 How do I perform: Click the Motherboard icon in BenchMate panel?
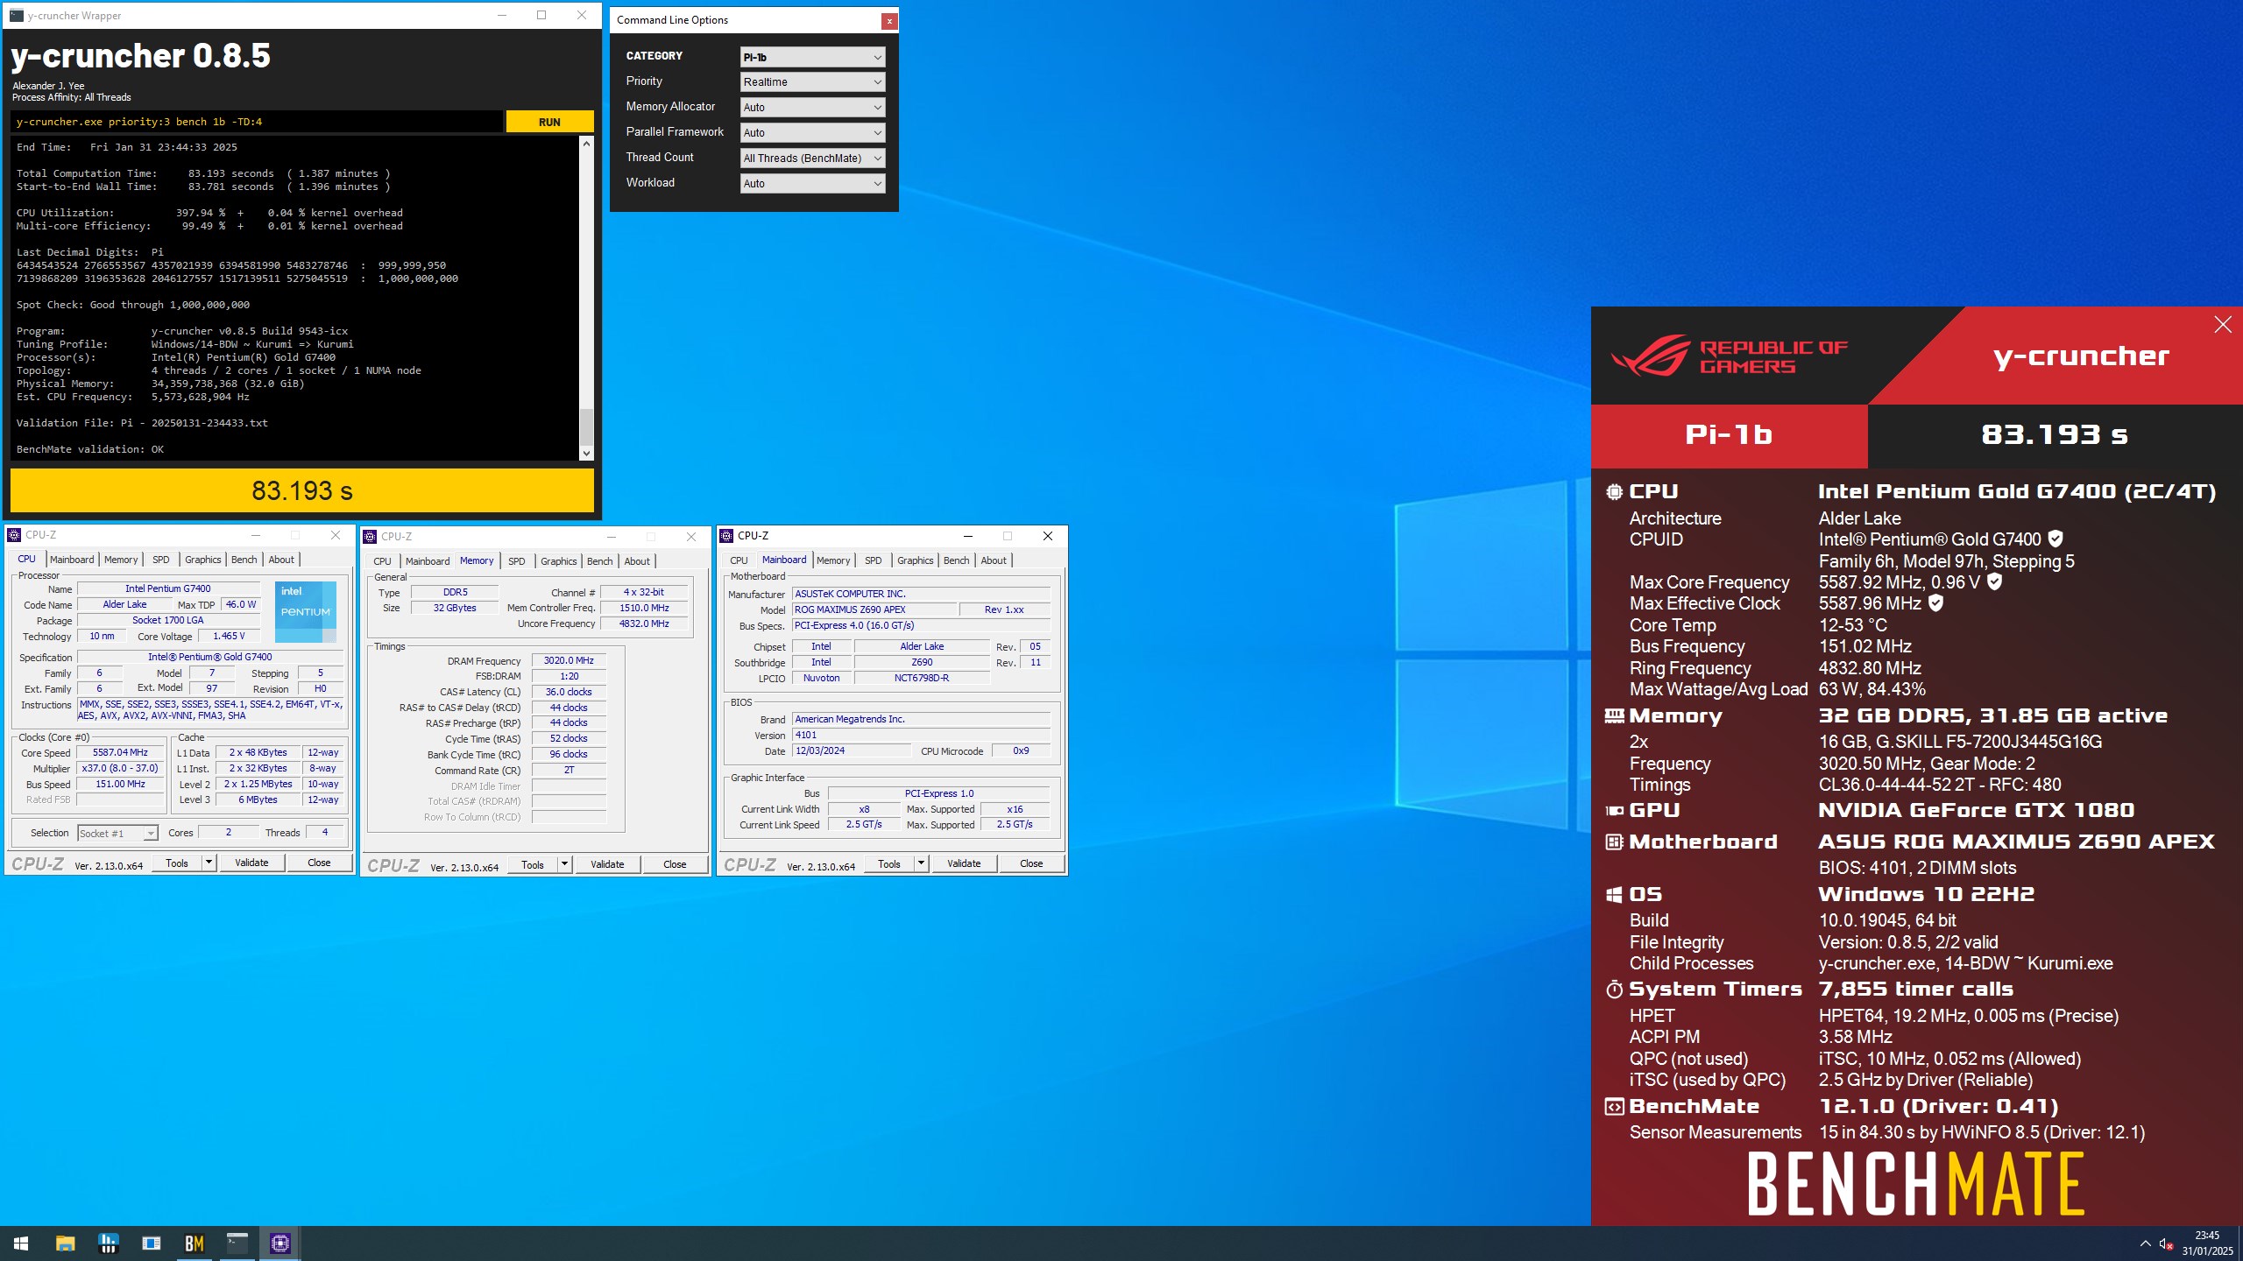[x=1614, y=842]
